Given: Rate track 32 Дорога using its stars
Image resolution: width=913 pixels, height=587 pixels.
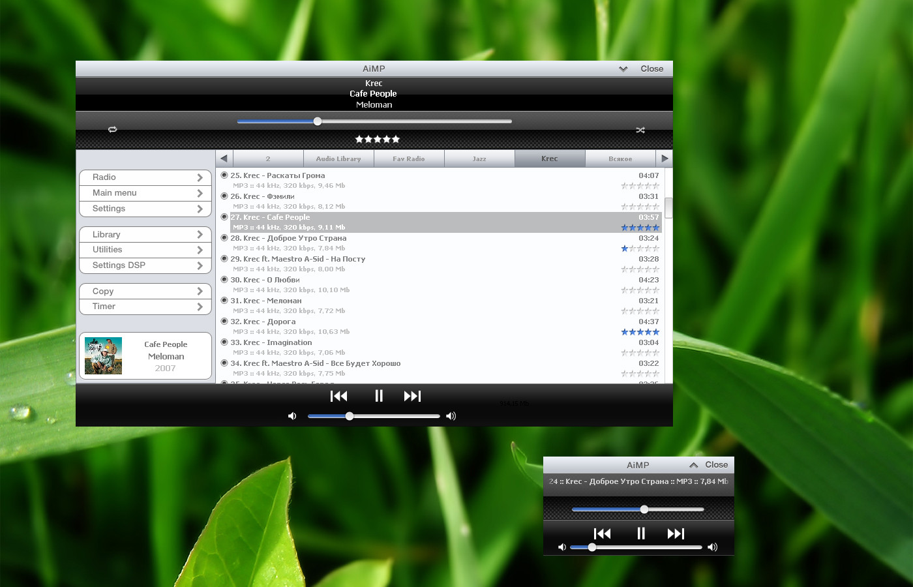Looking at the screenshot, I should pyautogui.click(x=640, y=332).
